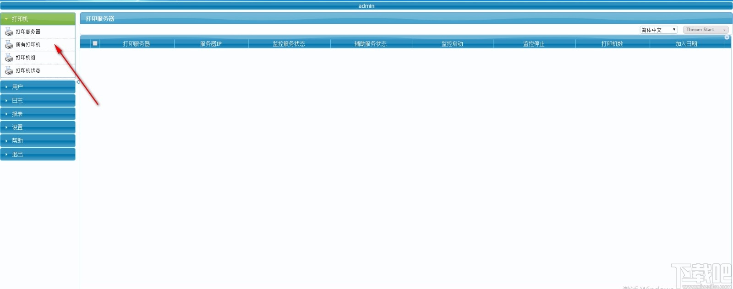
Task: Tick the select-all checkbox in table header
Action: pyautogui.click(x=95, y=43)
